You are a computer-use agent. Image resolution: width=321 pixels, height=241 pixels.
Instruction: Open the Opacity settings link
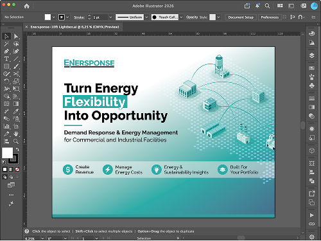[192, 17]
